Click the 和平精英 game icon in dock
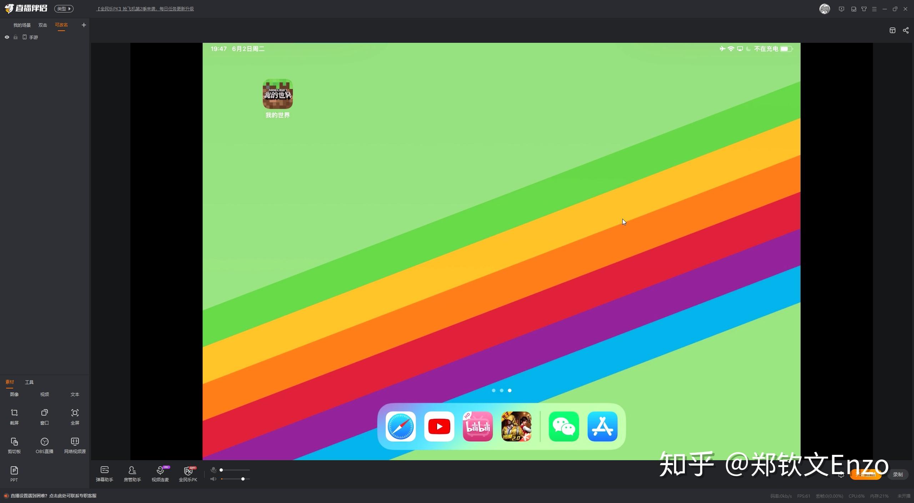Screen dimensions: 914x503 point(516,426)
